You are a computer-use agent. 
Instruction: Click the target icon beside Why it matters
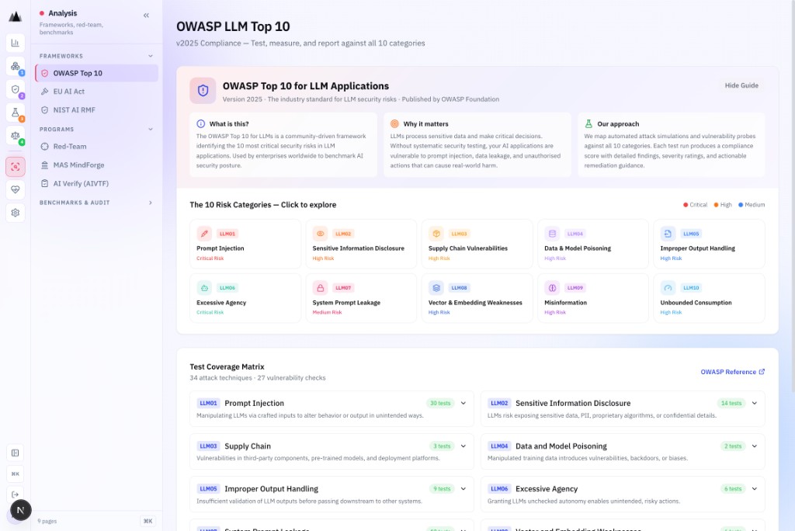click(394, 123)
